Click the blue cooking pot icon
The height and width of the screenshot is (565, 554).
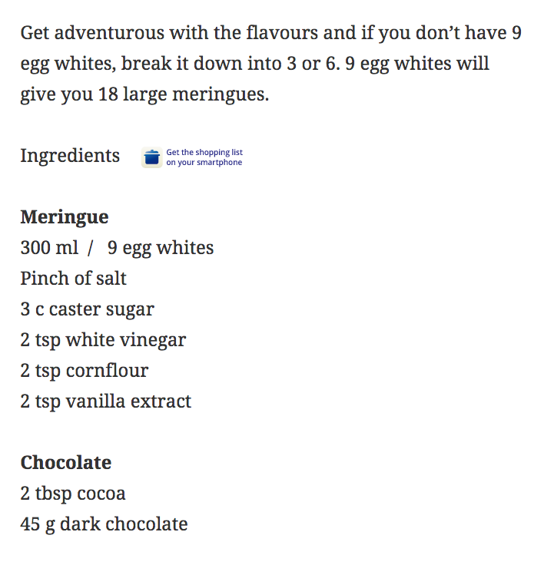click(152, 157)
